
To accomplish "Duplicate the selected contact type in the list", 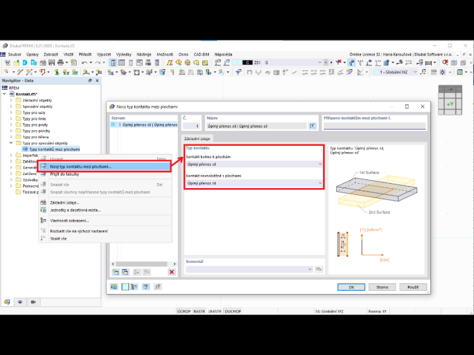I will tap(125, 272).
